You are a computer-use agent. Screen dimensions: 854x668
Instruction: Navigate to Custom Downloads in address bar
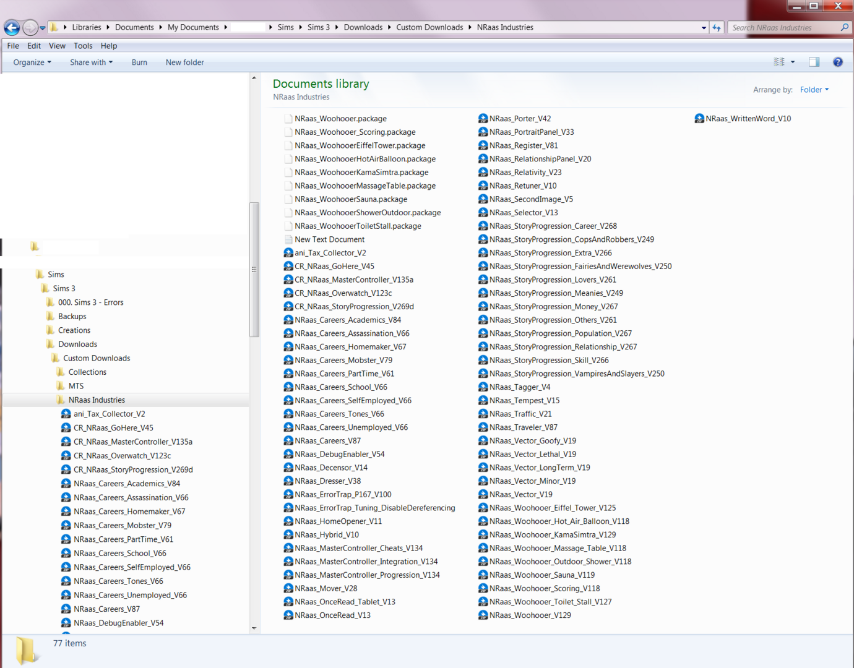429,27
